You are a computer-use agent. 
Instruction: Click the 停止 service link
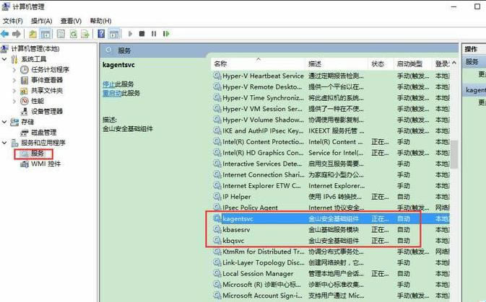click(108, 84)
